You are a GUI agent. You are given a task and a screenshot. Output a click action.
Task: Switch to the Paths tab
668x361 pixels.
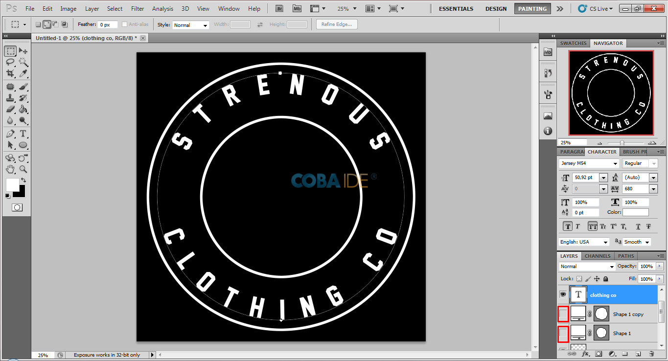[626, 256]
